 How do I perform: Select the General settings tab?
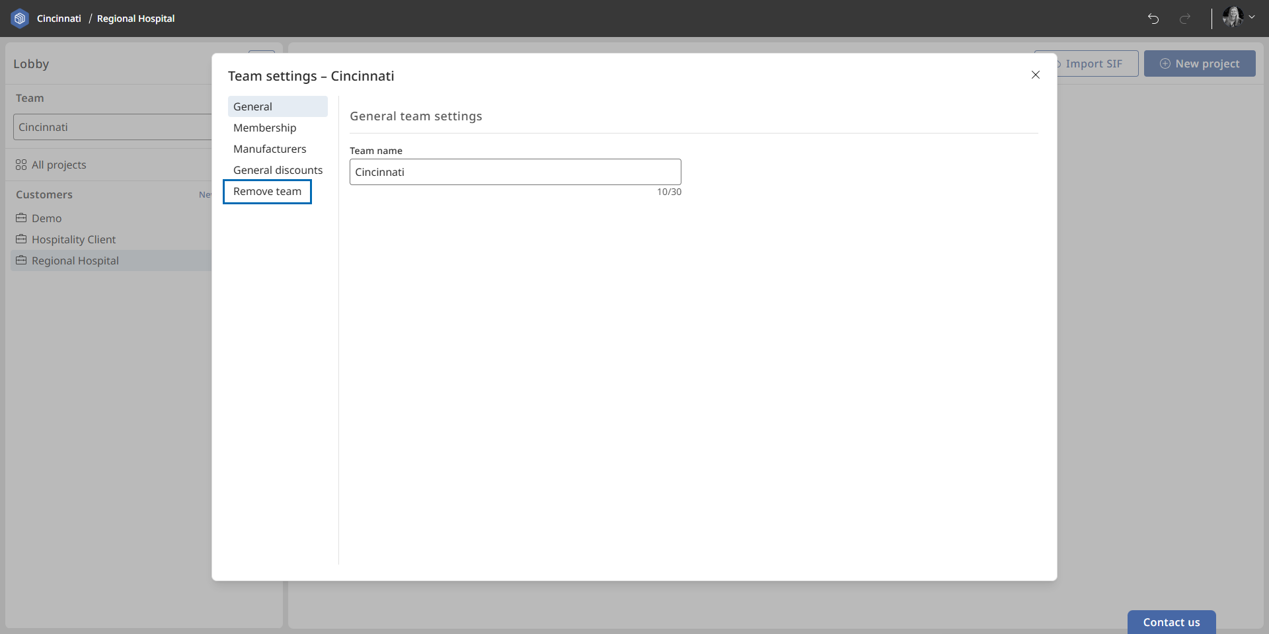(x=278, y=106)
